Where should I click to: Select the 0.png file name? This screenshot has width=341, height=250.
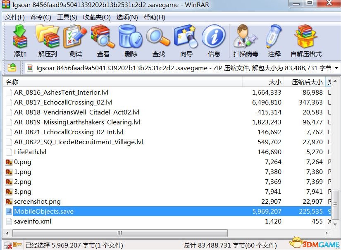(23, 162)
